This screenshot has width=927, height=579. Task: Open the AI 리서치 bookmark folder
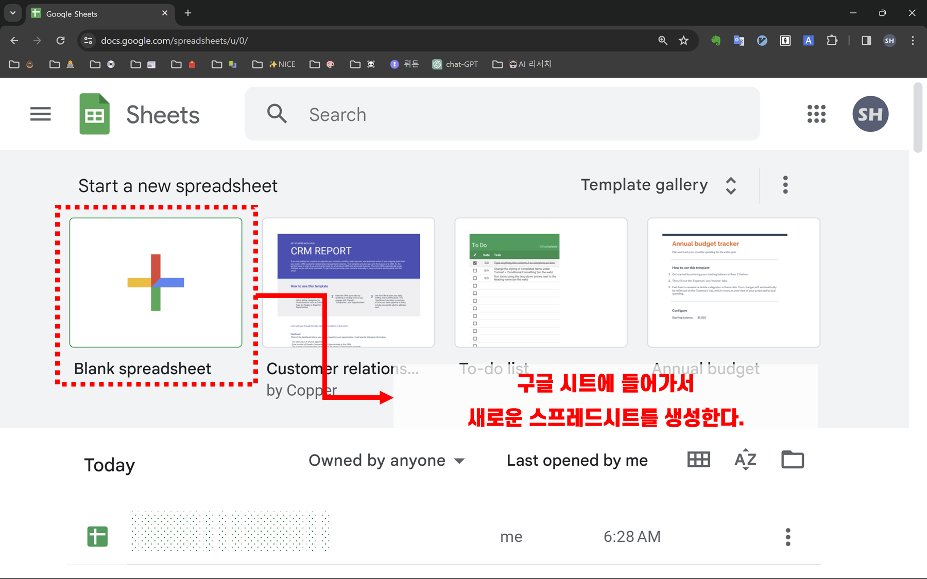point(522,64)
